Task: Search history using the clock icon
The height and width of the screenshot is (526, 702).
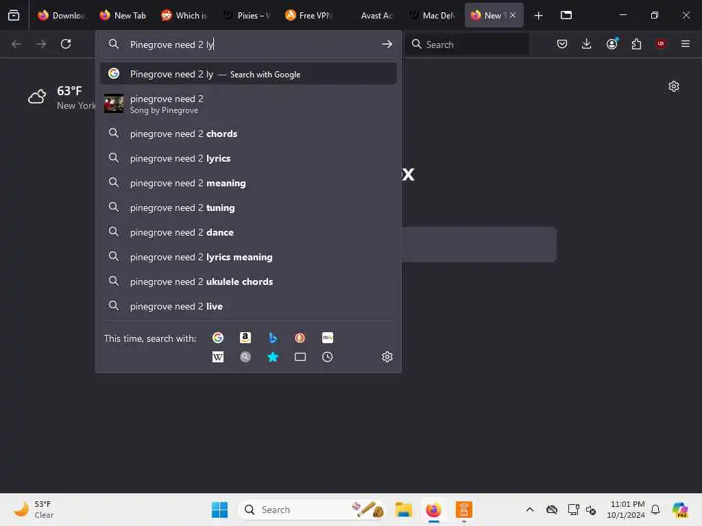Action: click(x=327, y=357)
